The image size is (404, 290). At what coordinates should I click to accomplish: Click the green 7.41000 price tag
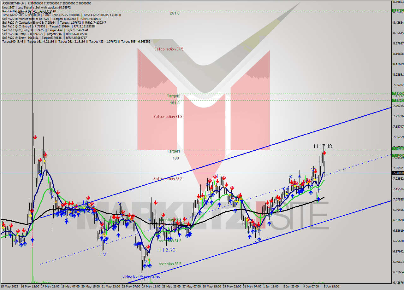[398, 155]
